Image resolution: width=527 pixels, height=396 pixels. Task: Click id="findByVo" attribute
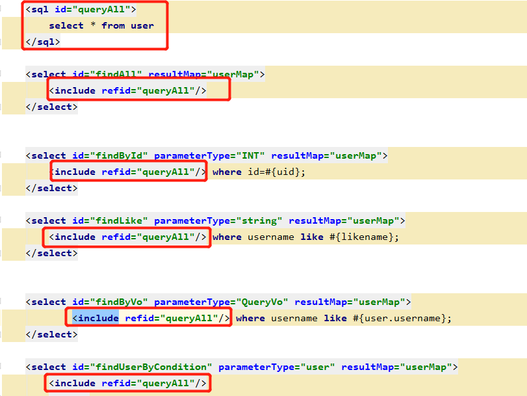pyautogui.click(x=110, y=302)
